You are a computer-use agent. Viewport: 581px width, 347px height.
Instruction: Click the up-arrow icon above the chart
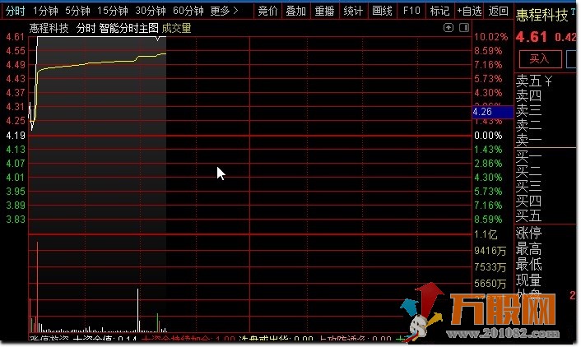pyautogui.click(x=449, y=28)
